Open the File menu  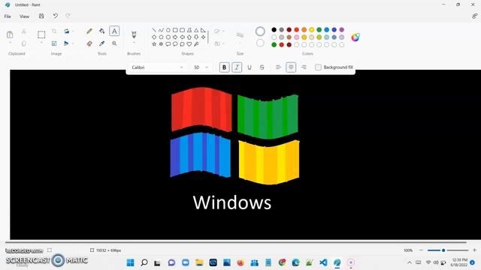click(x=8, y=16)
